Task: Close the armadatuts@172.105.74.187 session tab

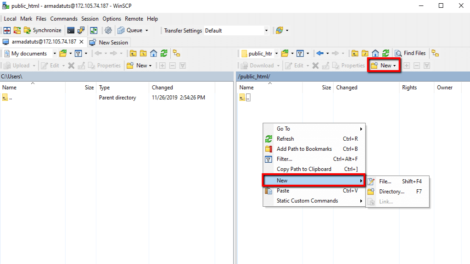Action: pyautogui.click(x=81, y=42)
